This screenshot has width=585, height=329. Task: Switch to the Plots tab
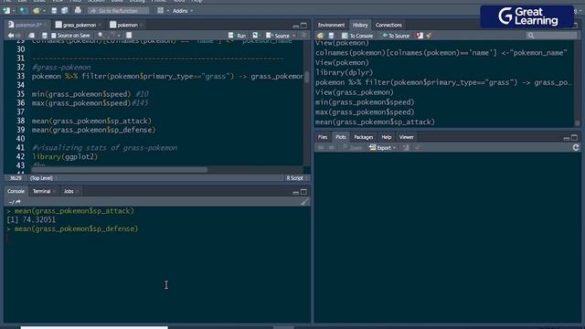pos(341,137)
